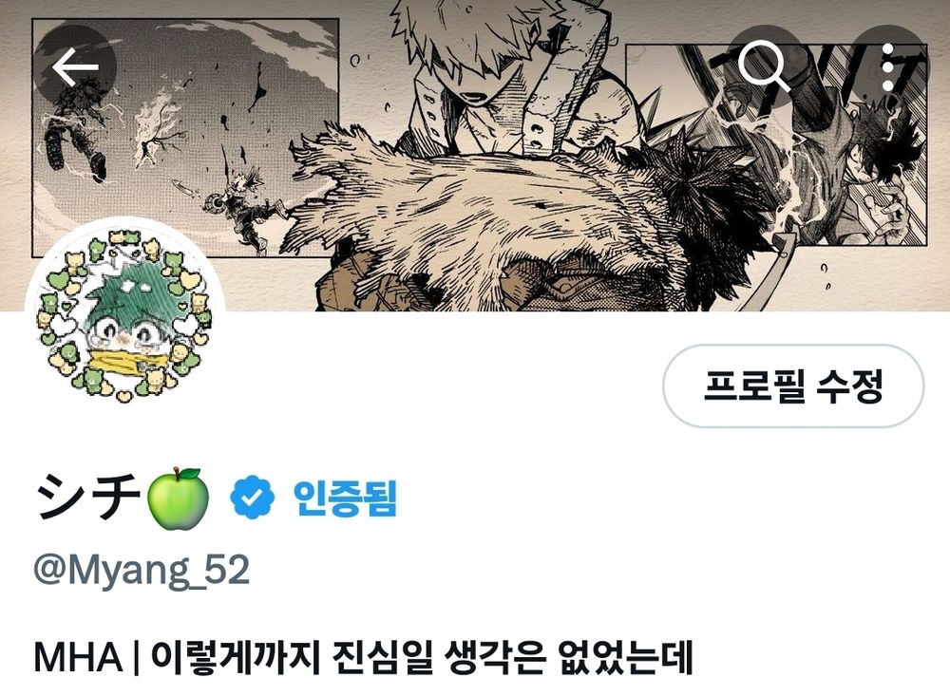Viewport: 950px width, 696px height.
Task: Tap the yellow scarf in the avatar
Action: pos(125,362)
